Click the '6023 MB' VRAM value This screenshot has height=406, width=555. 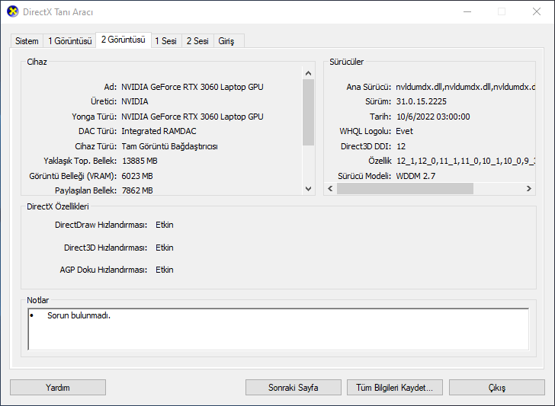coord(137,176)
